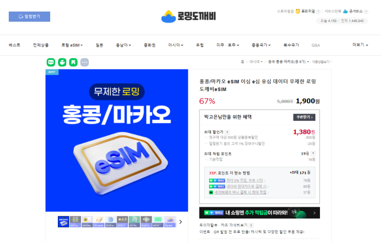This screenshot has width=381, height=242.
Task: Expand 중국·홍콩·마카오 breadcrumb dropdown
Action: pos(288,62)
